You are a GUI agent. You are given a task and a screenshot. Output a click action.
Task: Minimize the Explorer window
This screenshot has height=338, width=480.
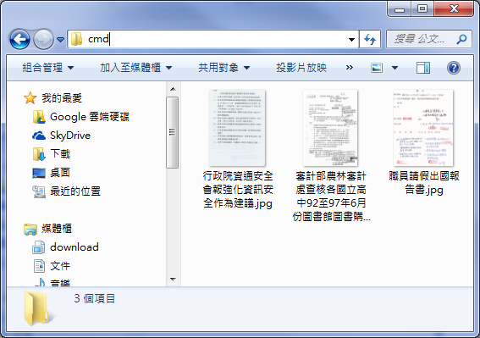click(400, 9)
